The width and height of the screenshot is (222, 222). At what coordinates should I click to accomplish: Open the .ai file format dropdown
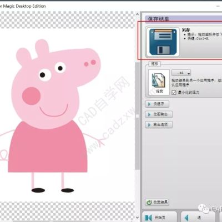click(181, 73)
